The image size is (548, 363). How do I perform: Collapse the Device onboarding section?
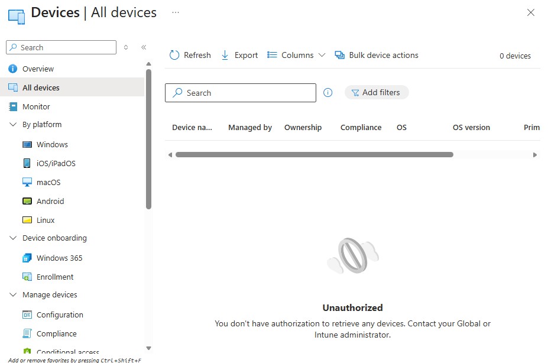coord(13,238)
